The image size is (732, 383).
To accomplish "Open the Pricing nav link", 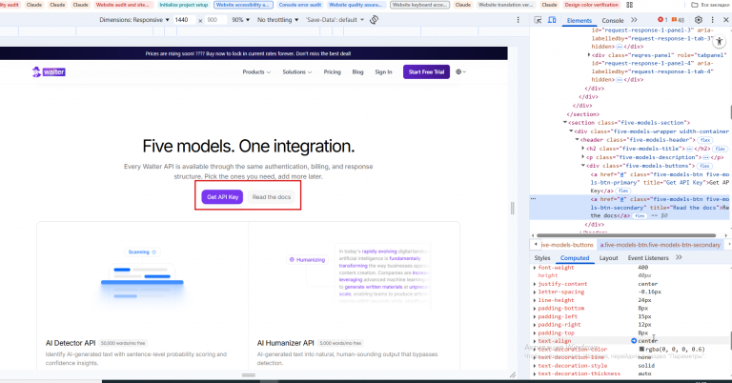I will tap(332, 71).
